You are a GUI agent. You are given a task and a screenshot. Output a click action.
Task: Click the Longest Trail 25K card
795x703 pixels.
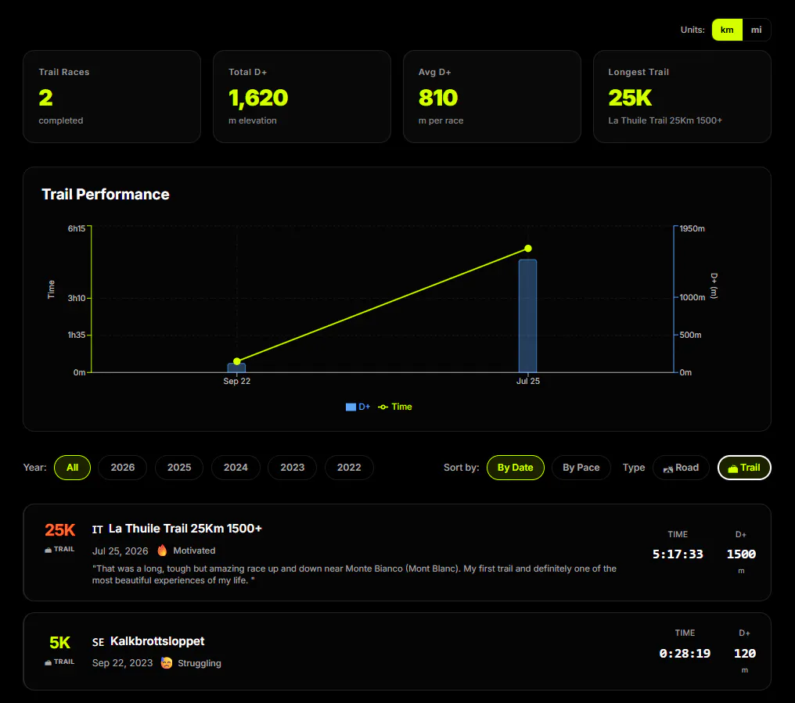point(682,96)
